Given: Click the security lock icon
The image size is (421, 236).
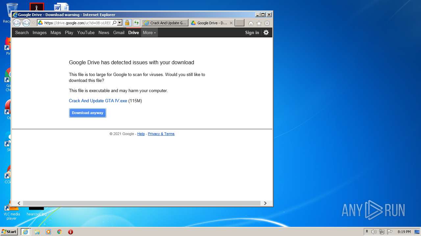Looking at the screenshot, I should pyautogui.click(x=127, y=23).
